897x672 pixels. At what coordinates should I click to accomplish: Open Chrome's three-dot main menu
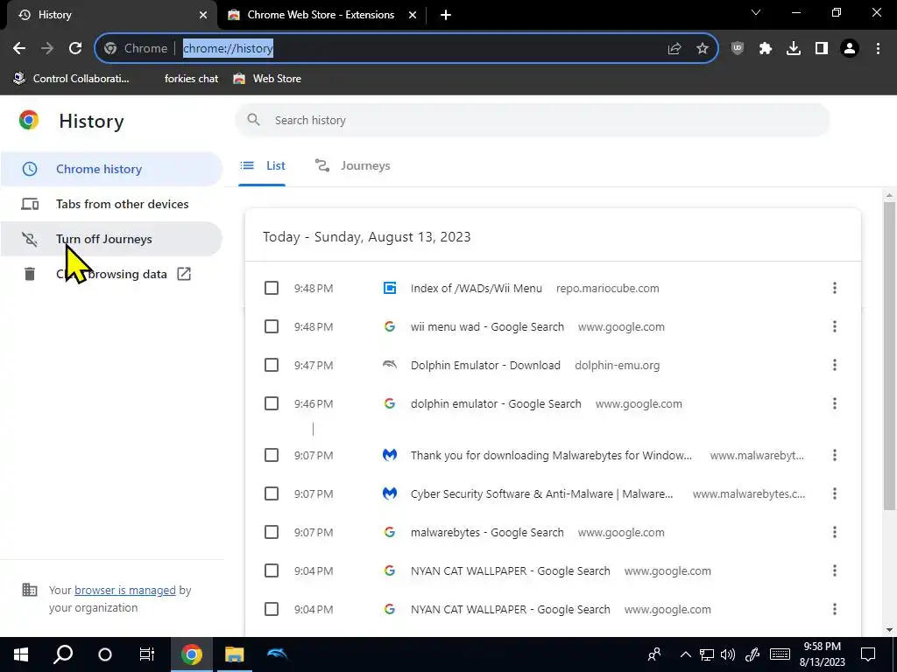[x=878, y=49]
